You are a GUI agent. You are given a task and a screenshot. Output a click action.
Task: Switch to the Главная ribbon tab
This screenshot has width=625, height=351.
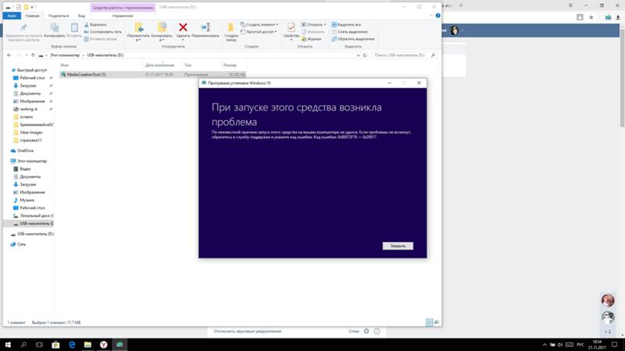coord(32,16)
